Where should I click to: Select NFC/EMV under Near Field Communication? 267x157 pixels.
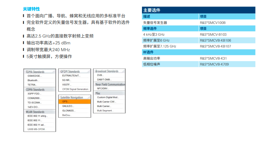coord(103,88)
